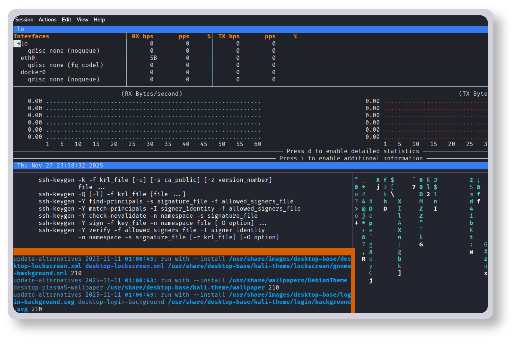
Task: Click the kali-theme wallpaper path in log
Action: pyautogui.click(x=186, y=288)
